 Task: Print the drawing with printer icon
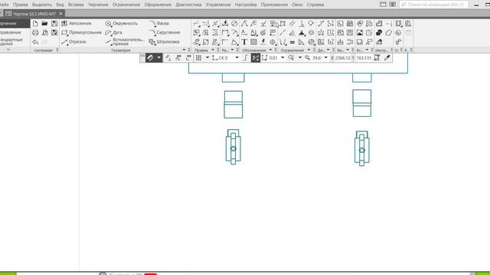tap(35, 33)
